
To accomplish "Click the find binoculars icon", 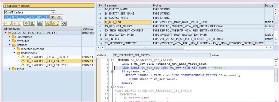I will (40, 23).
